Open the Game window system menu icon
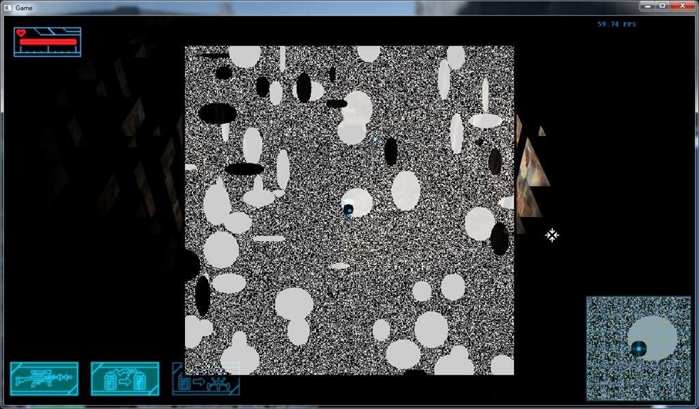The image size is (699, 409). 8,8
